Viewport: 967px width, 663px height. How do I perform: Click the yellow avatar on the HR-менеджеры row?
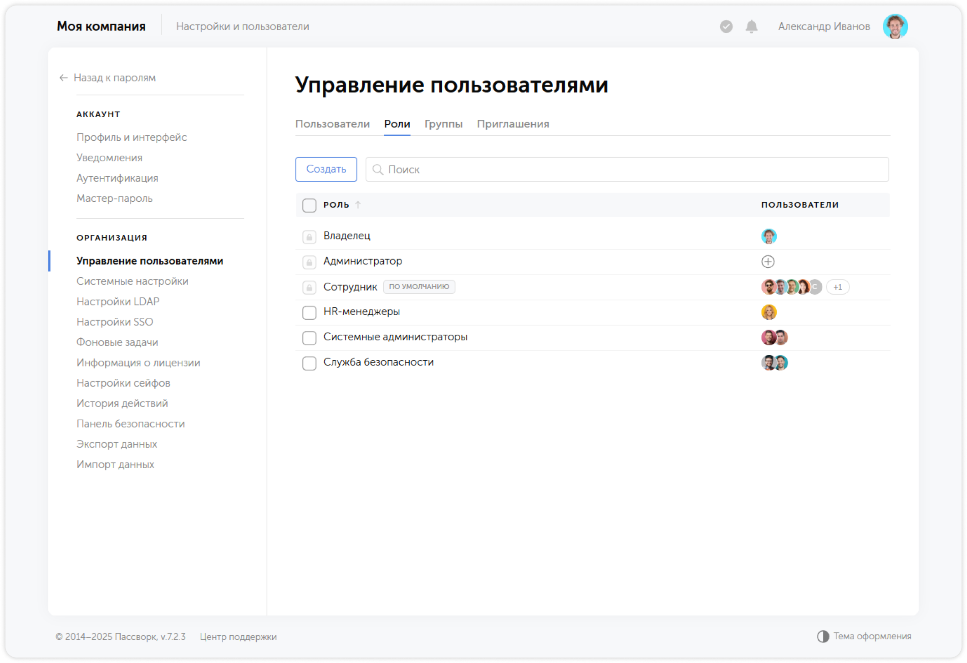[x=769, y=312]
